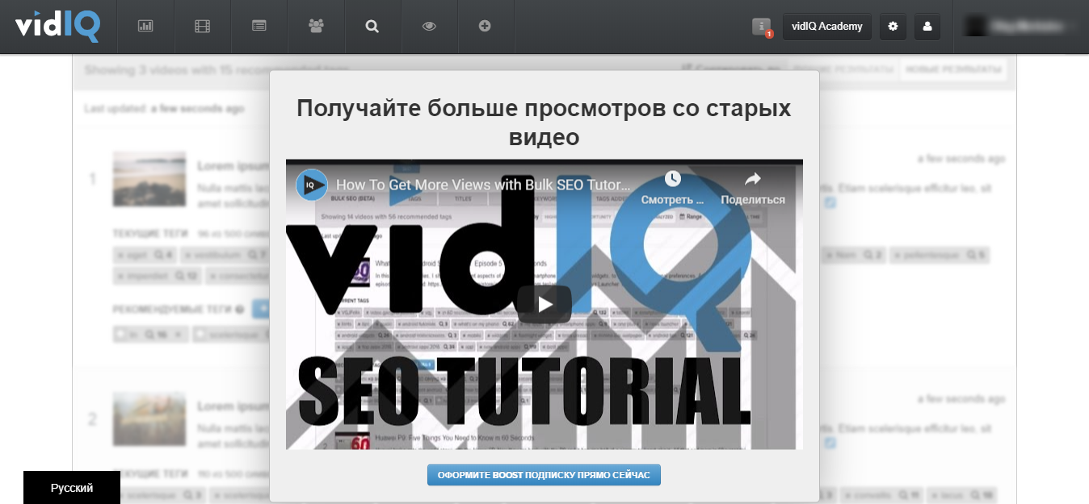Open the notifications info icon with badge
The width and height of the screenshot is (1089, 504).
762,27
